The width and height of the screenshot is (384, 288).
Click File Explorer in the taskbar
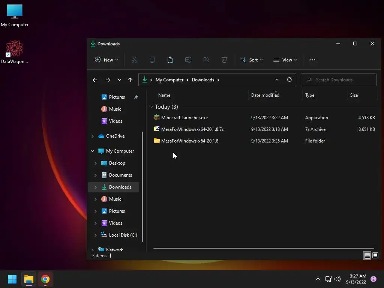coord(28,279)
